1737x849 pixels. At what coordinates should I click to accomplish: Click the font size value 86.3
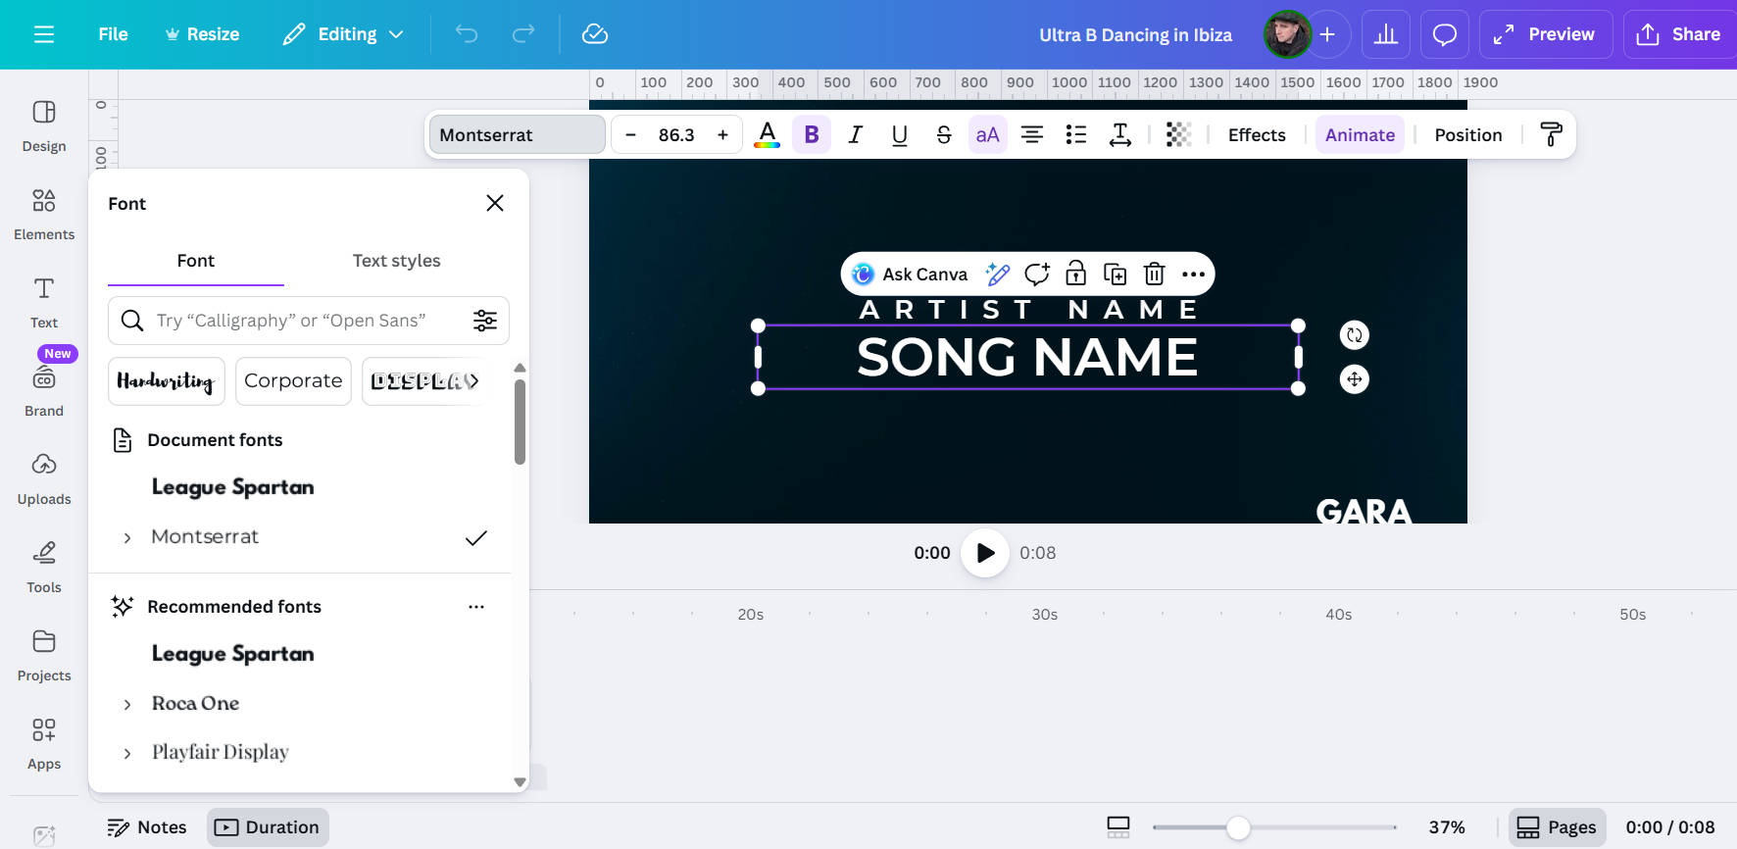pos(676,135)
